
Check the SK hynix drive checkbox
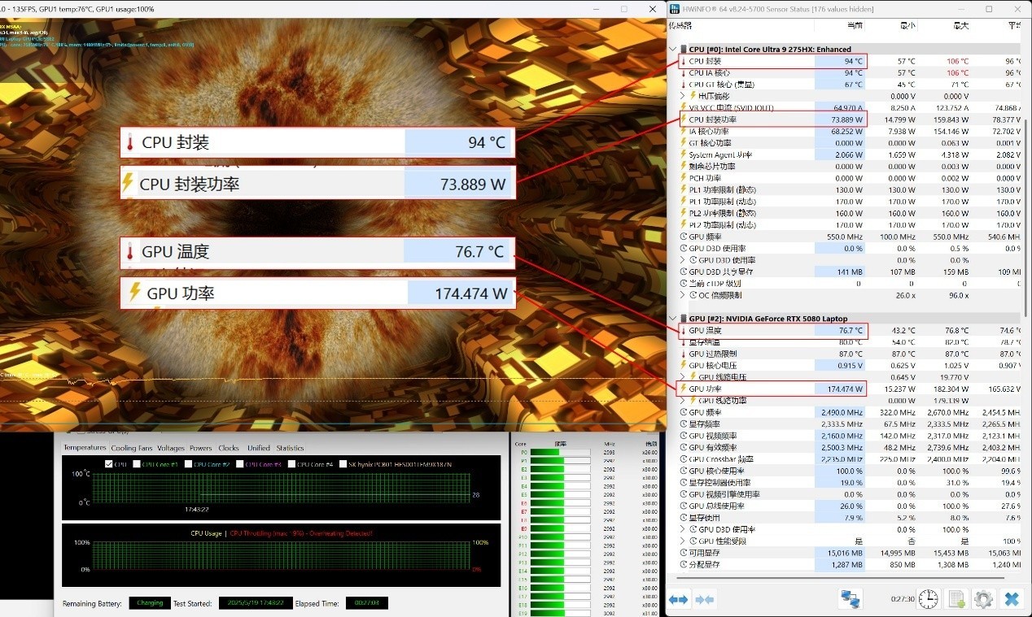coord(342,464)
